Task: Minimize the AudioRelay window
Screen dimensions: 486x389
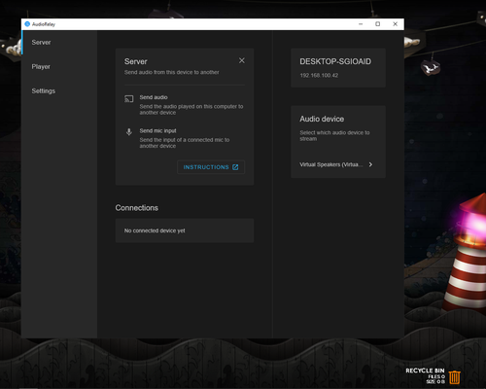Action: click(361, 24)
